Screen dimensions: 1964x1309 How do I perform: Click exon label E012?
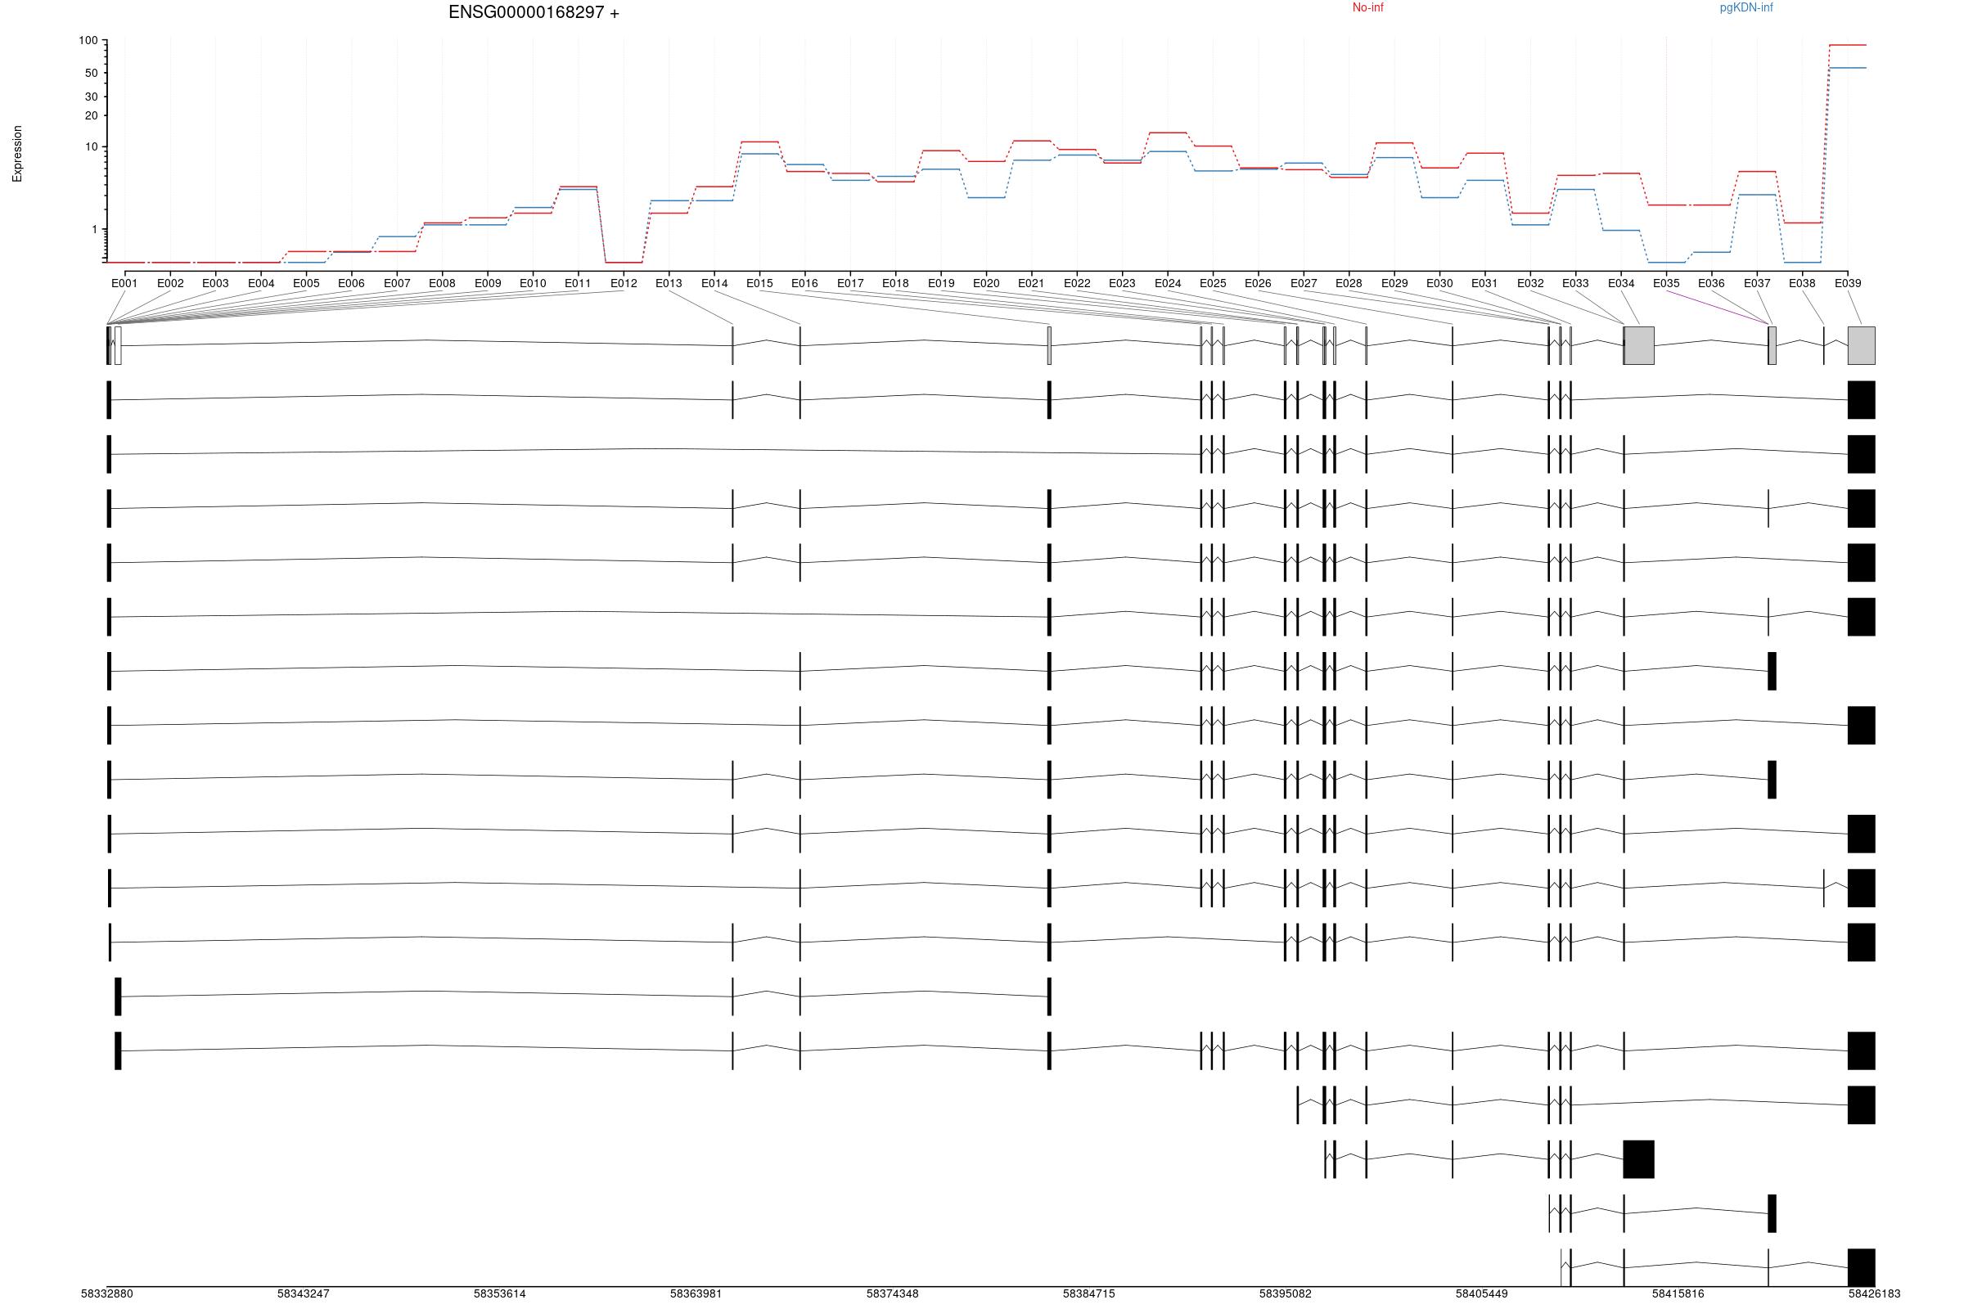pos(624,283)
